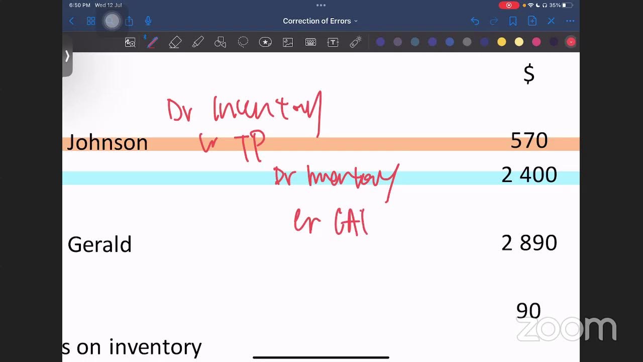Tap the amount 2 890
The image size is (643, 362).
coord(529,243)
